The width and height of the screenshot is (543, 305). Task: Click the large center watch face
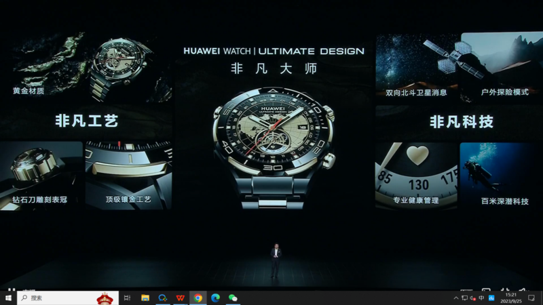pos(274,131)
